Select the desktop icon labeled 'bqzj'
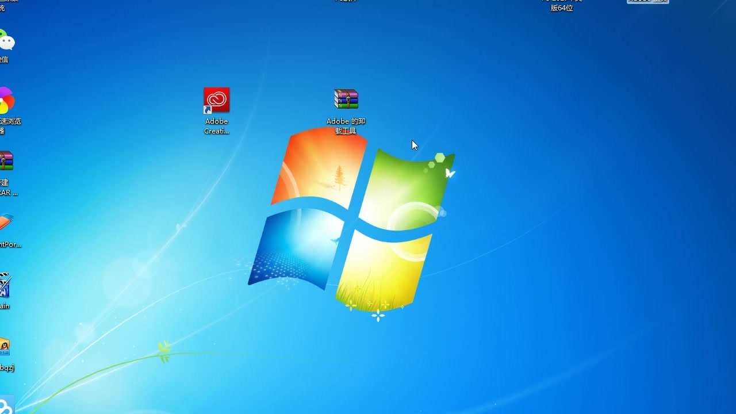This screenshot has width=736, height=414. pyautogui.click(x=5, y=346)
